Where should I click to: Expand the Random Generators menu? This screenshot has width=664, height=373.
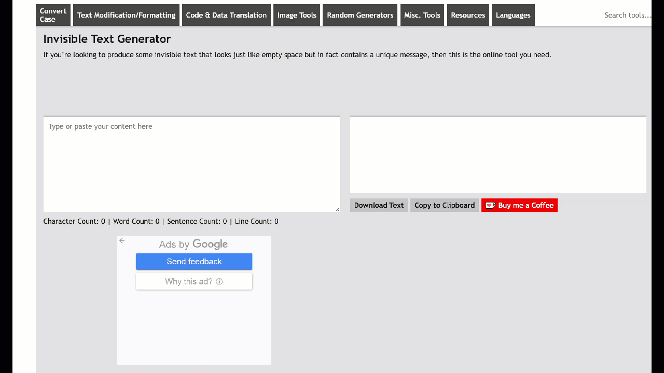coord(360,15)
